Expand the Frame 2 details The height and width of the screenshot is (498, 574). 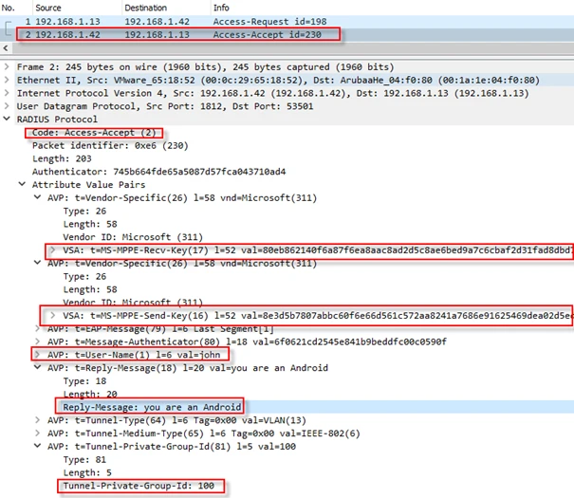tap(9, 67)
